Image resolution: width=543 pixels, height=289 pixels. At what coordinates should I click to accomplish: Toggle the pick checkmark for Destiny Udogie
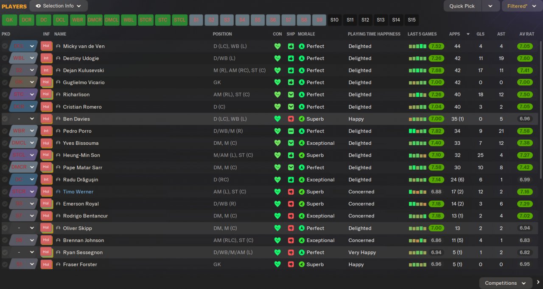coord(5,58)
